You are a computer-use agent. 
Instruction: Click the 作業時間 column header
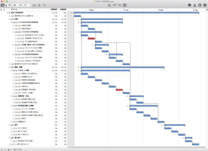(63, 10)
